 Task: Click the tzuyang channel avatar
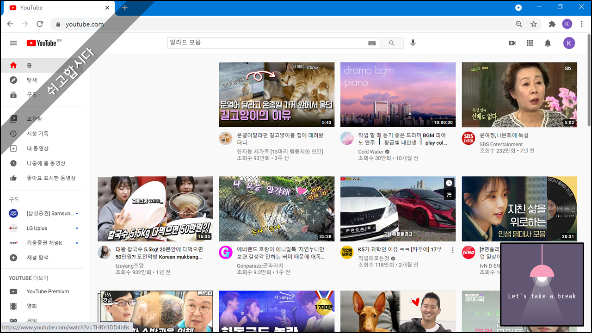[104, 252]
